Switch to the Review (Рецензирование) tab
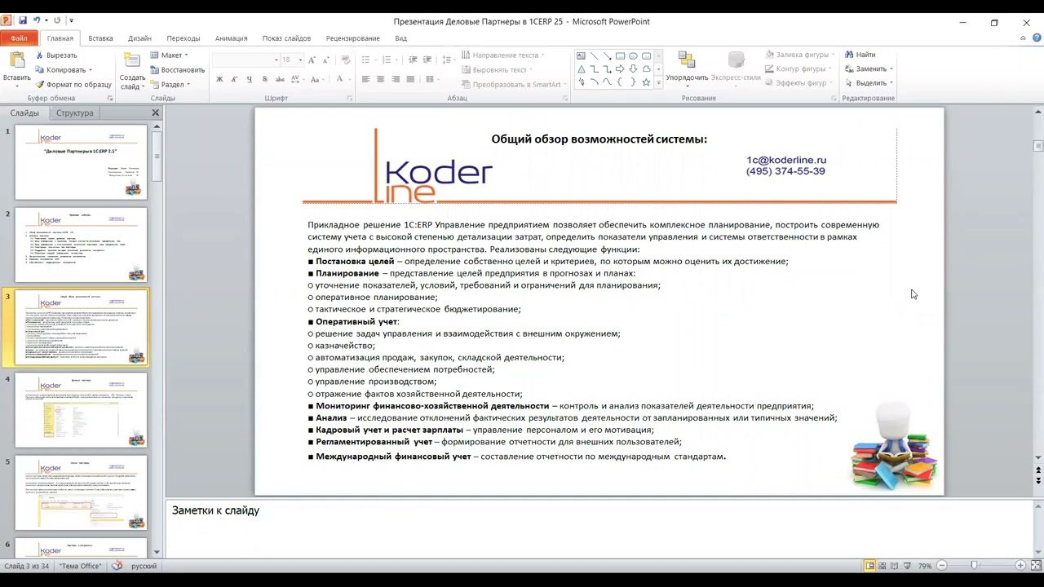Viewport: 1044px width, 587px height. pyautogui.click(x=353, y=38)
